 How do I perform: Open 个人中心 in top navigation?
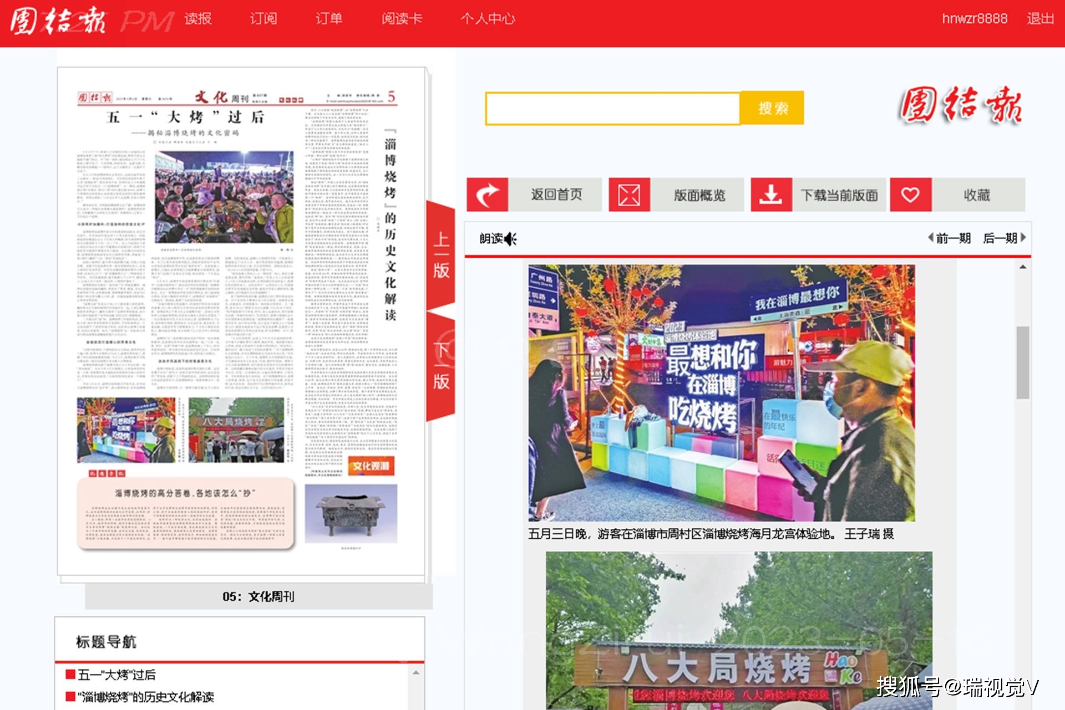pyautogui.click(x=487, y=19)
